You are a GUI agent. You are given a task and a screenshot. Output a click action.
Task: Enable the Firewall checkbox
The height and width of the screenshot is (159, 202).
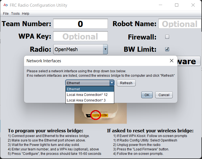pos(167,37)
